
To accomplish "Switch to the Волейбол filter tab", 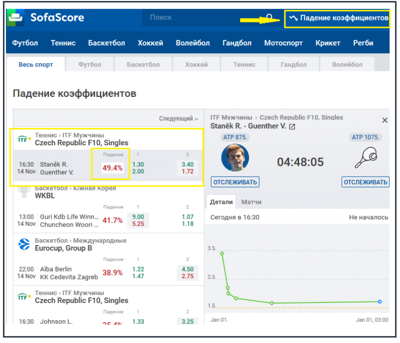I will click(347, 64).
